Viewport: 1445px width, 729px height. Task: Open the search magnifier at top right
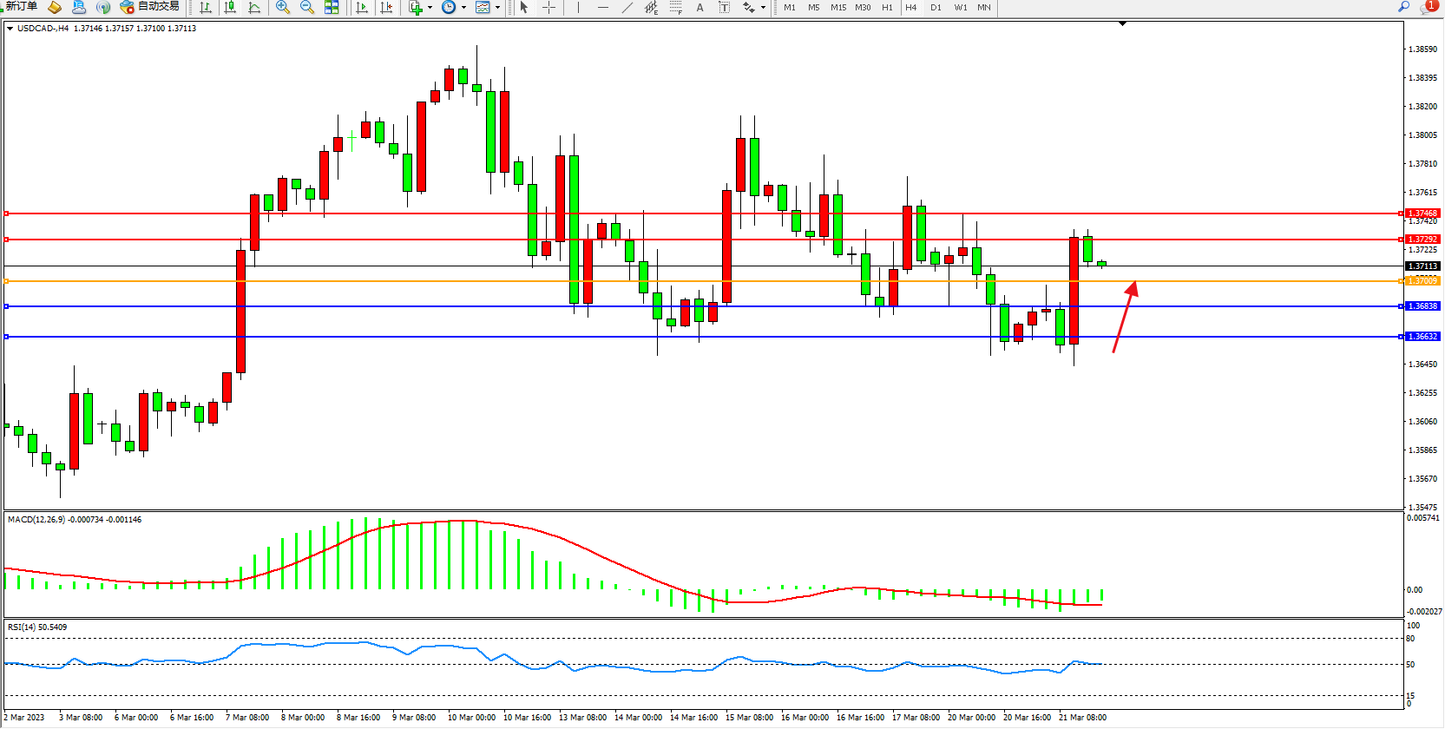pyautogui.click(x=1403, y=7)
